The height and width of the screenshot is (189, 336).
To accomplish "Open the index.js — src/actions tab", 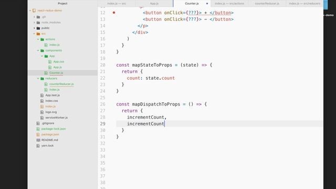I will click(x=229, y=4).
